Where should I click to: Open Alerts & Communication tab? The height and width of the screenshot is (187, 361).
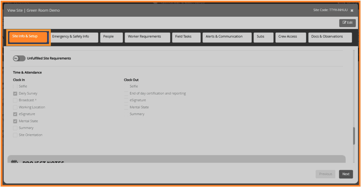(227, 37)
